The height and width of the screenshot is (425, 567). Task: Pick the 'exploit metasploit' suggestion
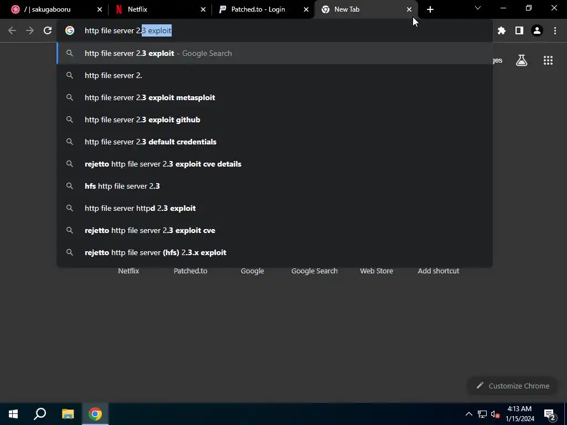[275, 97]
